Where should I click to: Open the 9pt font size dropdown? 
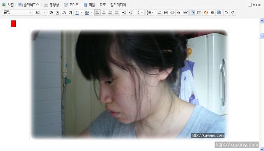40,13
